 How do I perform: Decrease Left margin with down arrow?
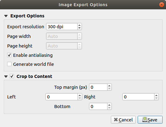tap(80, 98)
